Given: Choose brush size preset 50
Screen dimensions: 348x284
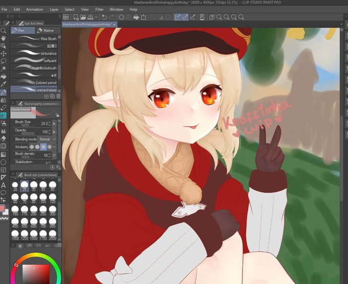Looking at the screenshot, I should click(x=53, y=186).
